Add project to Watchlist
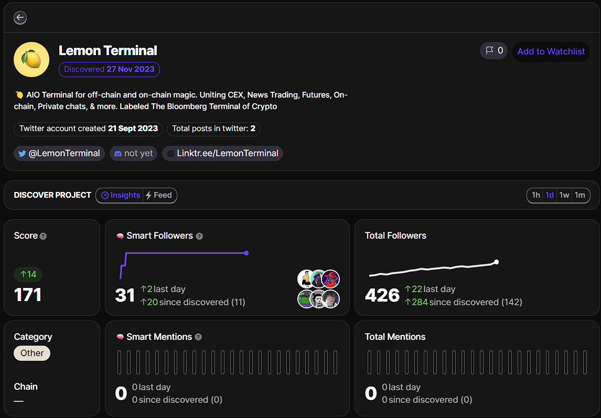This screenshot has width=601, height=418. pos(551,51)
